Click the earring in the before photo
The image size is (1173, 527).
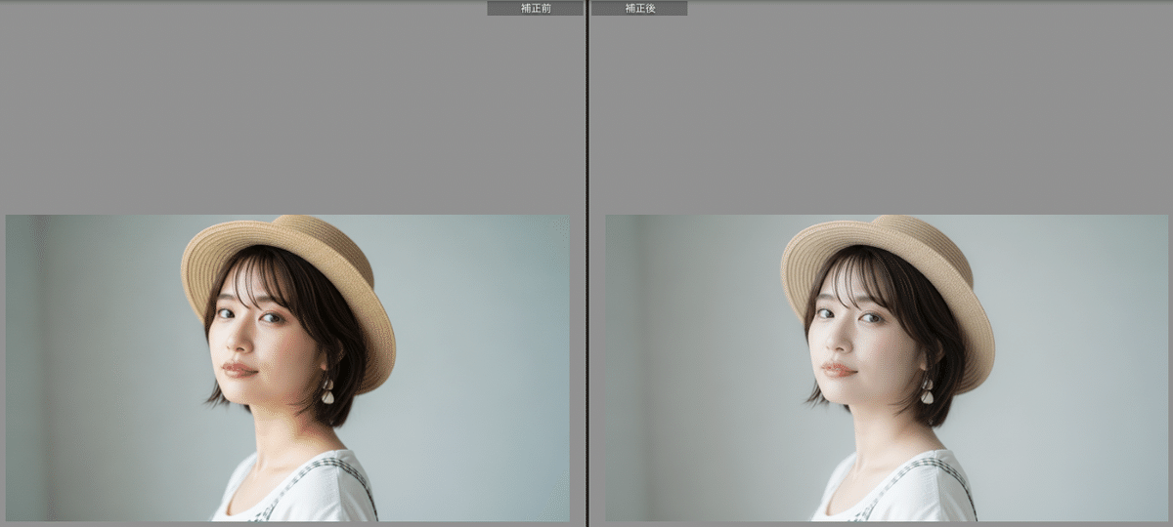327,392
